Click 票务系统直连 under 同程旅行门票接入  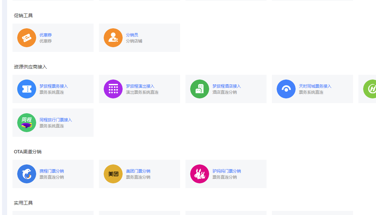pos(52,126)
